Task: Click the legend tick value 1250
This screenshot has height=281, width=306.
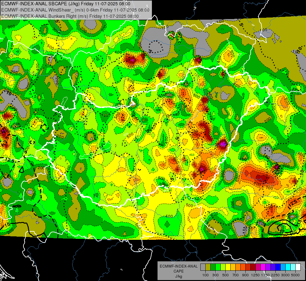Action: [x=255, y=275]
